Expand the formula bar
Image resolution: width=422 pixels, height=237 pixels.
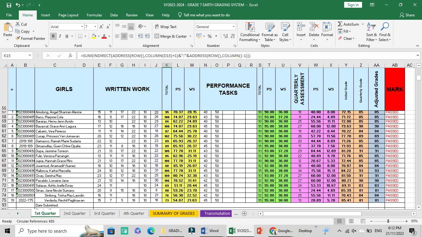click(418, 56)
